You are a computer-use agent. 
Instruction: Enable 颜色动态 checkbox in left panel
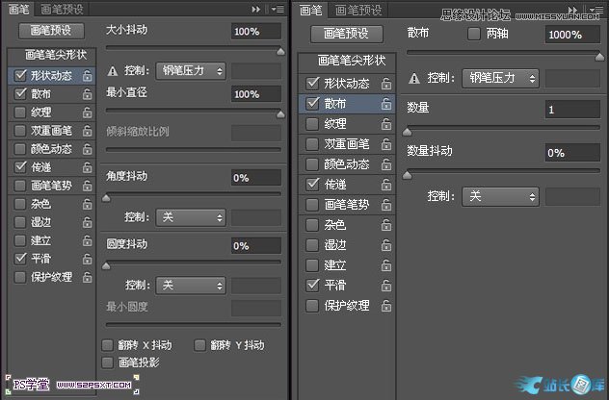click(20, 149)
